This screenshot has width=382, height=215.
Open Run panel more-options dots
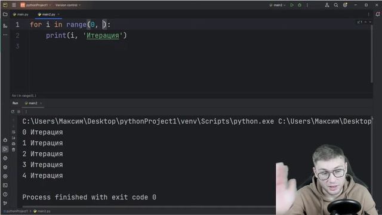point(26,112)
